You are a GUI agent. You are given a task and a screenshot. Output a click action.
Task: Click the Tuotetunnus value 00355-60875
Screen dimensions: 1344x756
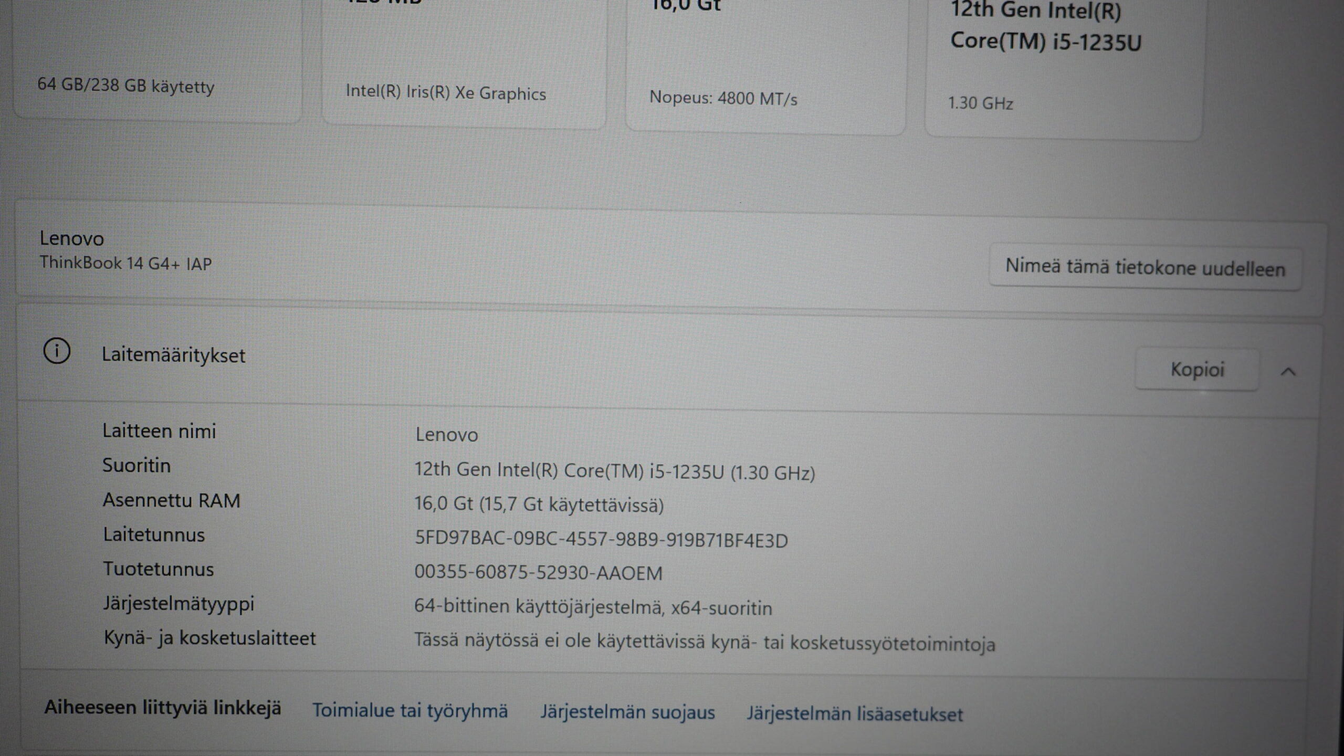point(538,573)
